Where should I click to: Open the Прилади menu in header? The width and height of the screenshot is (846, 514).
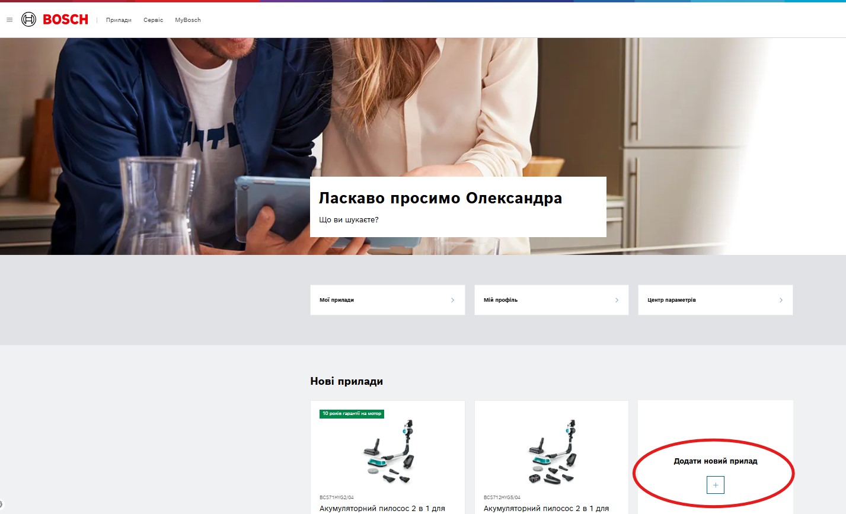[x=119, y=20]
